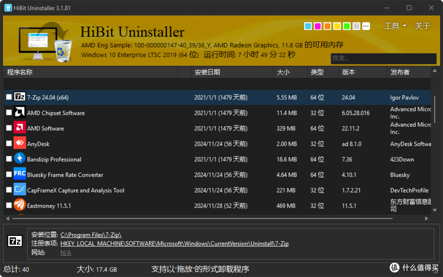Image resolution: width=443 pixels, height=277 pixels.
Task: Click the AnyDesk program icon
Action: click(20, 143)
